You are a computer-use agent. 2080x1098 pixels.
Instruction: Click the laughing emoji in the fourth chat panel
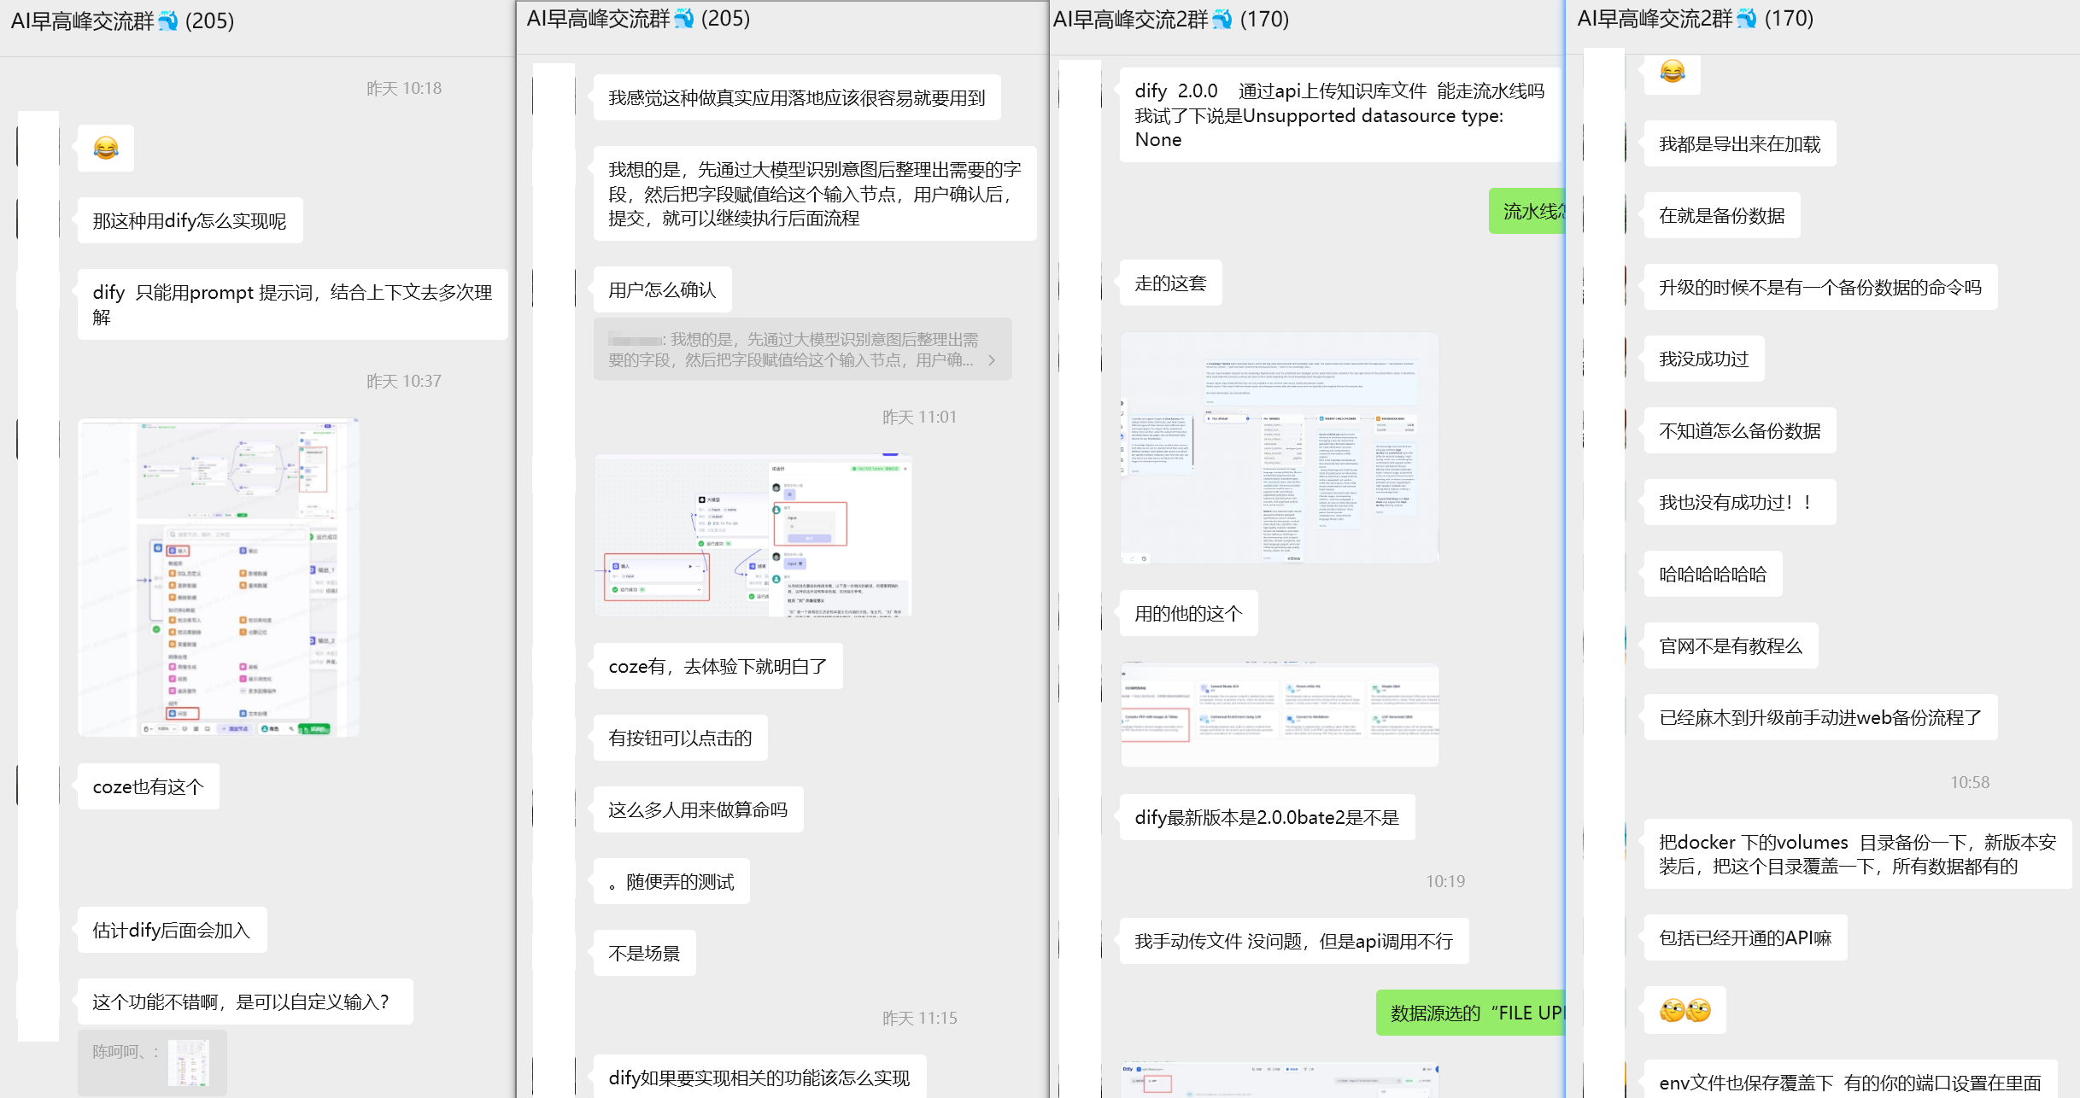(x=1672, y=72)
